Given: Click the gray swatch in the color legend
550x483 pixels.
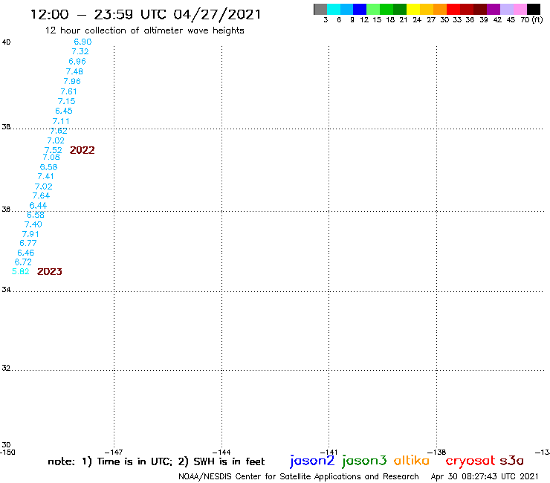Looking at the screenshot, I should [x=320, y=10].
